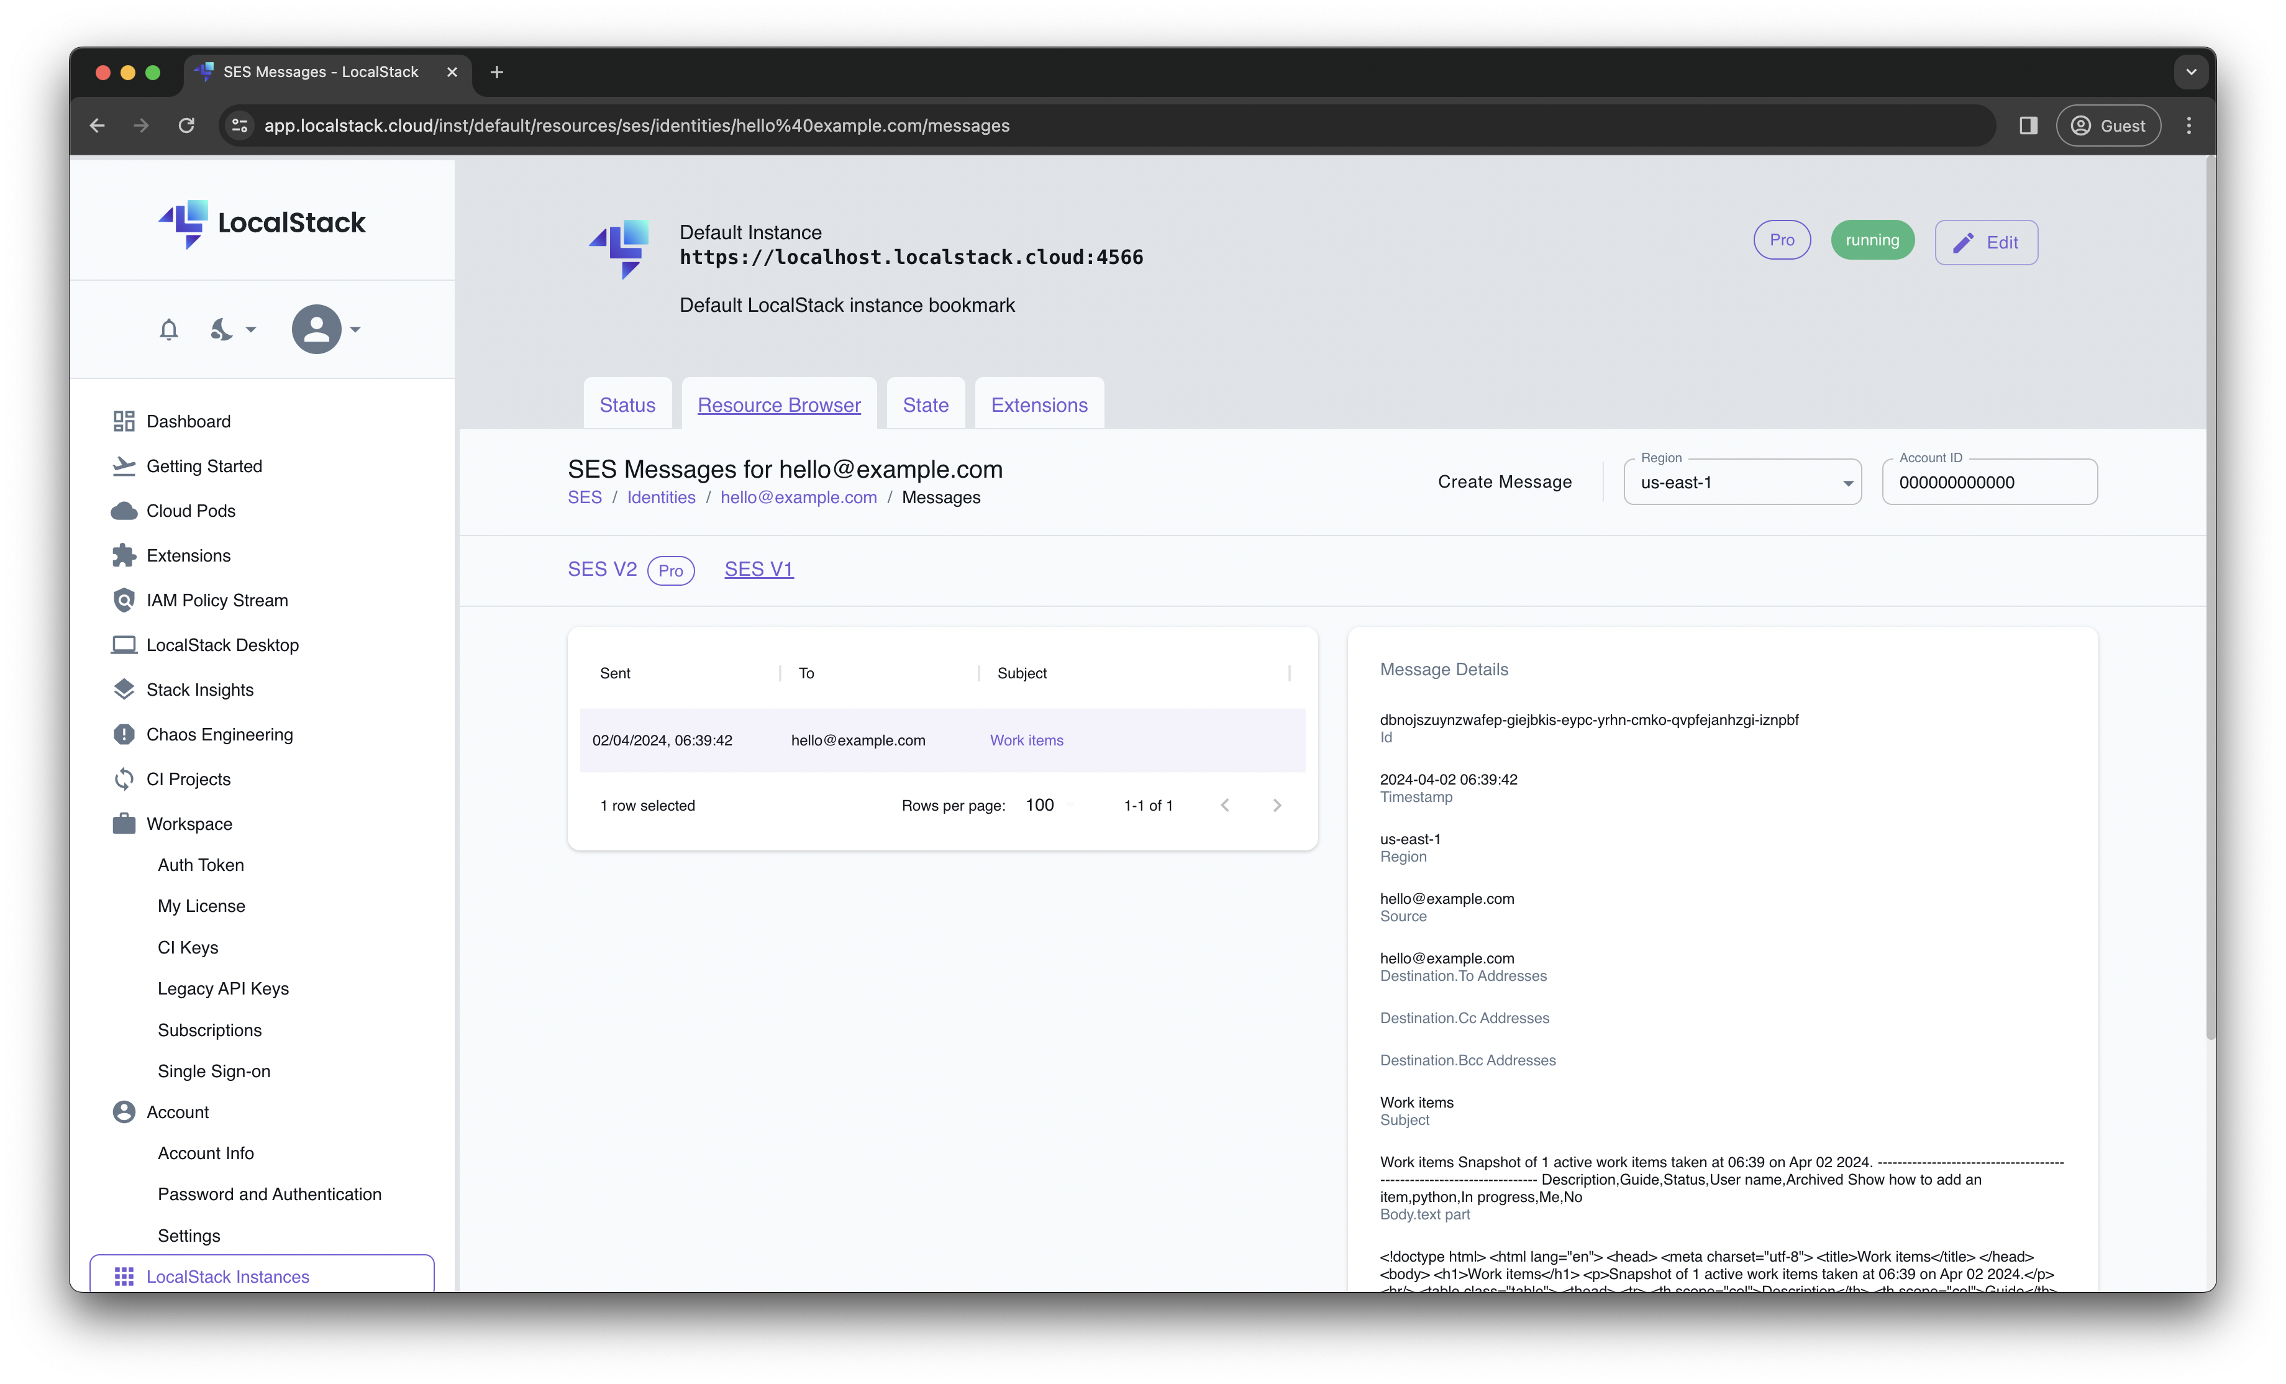The image size is (2286, 1384).
Task: Switch to Resource Browser tab
Action: [x=778, y=404]
